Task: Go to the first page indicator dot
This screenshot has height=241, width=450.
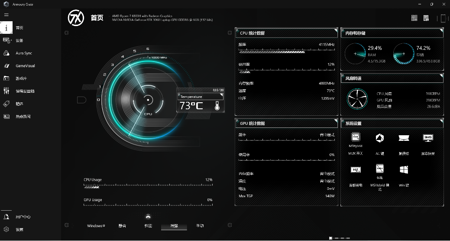Action: tap(330, 238)
